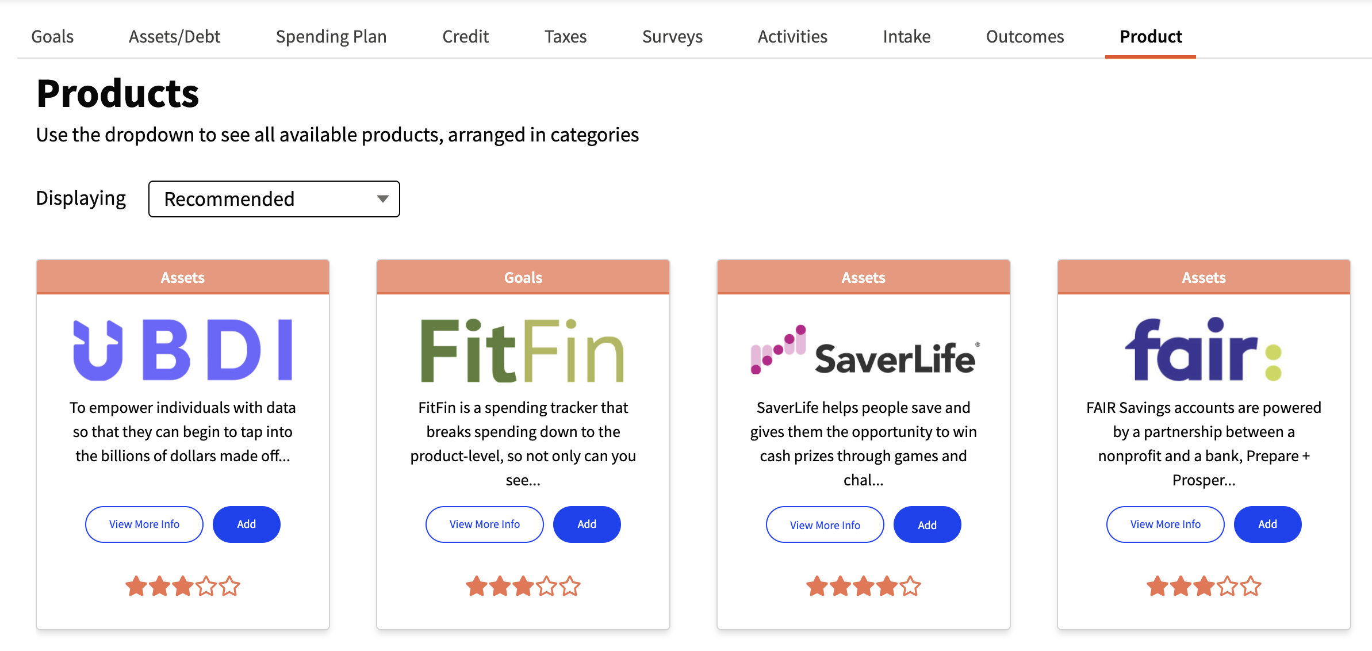1372x651 pixels.
Task: Add the SaverLife product
Action: pos(928,524)
